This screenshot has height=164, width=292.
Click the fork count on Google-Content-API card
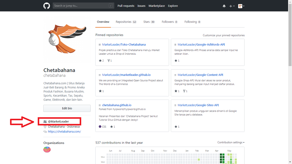click(185, 91)
